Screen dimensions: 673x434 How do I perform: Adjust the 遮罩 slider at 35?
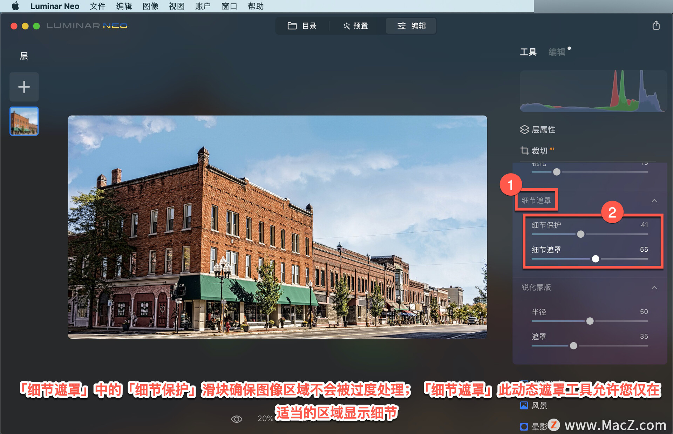(573, 346)
